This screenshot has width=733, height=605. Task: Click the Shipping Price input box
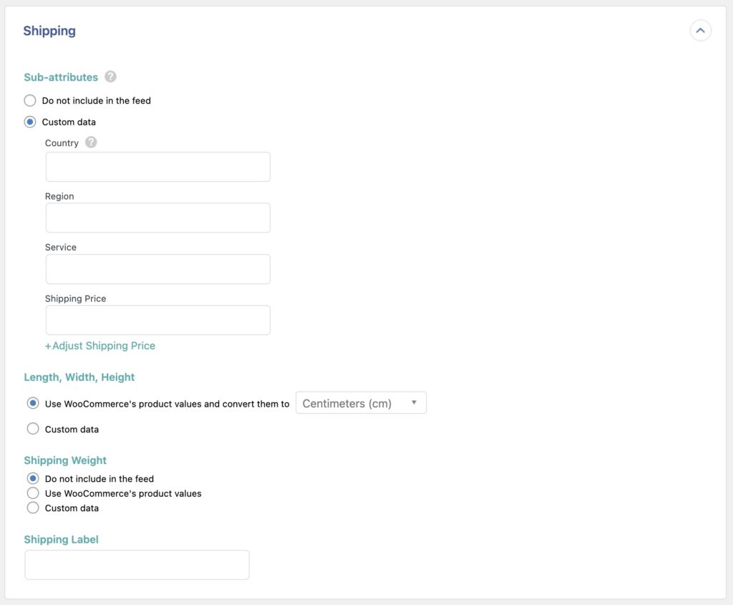point(157,319)
